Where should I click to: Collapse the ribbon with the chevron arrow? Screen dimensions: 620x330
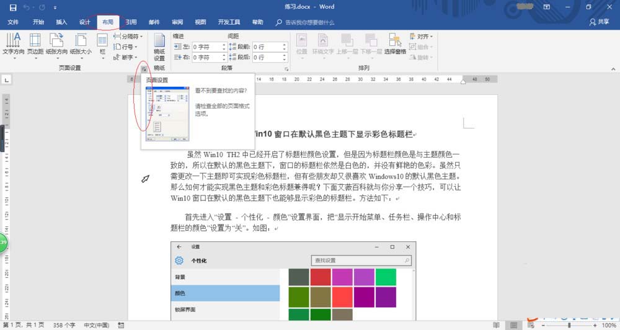613,69
